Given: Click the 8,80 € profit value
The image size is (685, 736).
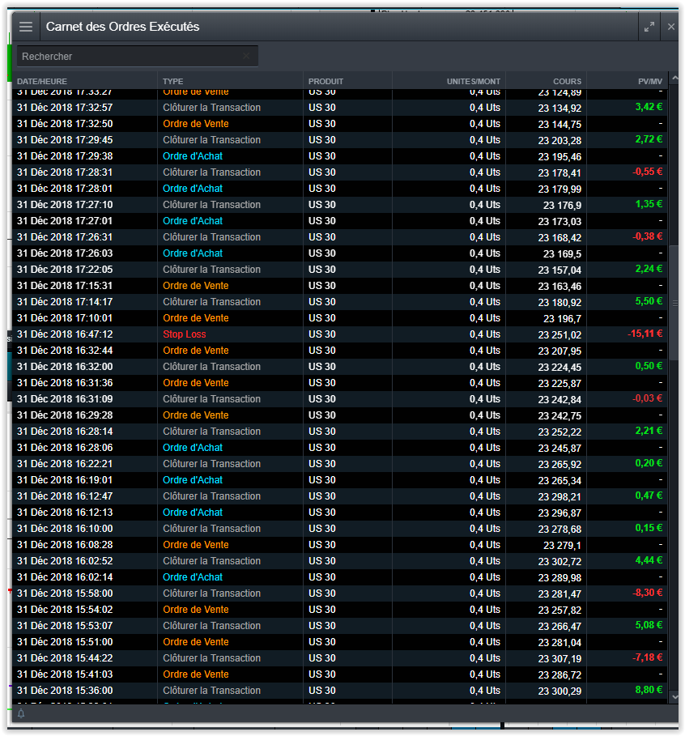Looking at the screenshot, I should 649,690.
